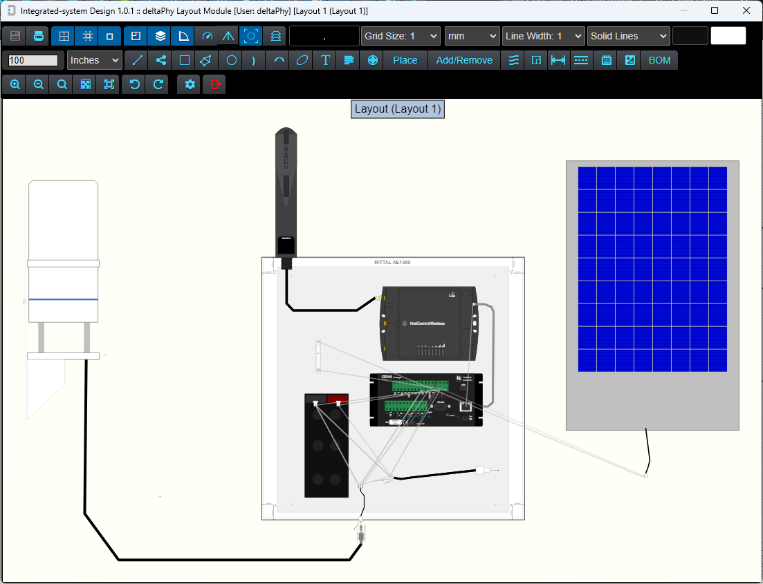763x584 pixels.
Task: Select the Line drawing tool
Action: click(x=136, y=60)
